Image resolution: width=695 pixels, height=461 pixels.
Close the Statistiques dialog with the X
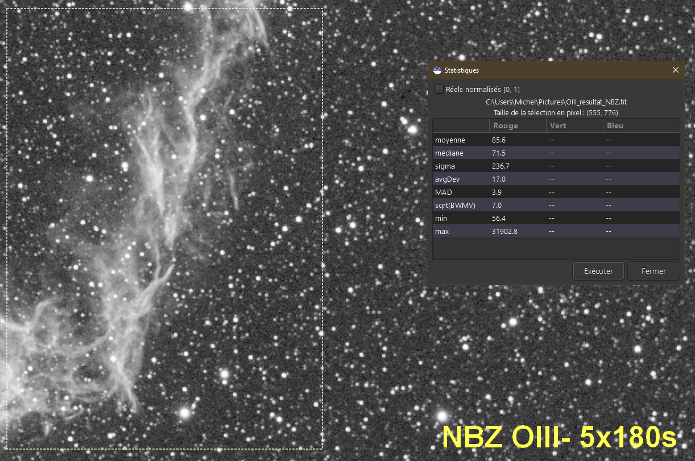tap(675, 70)
